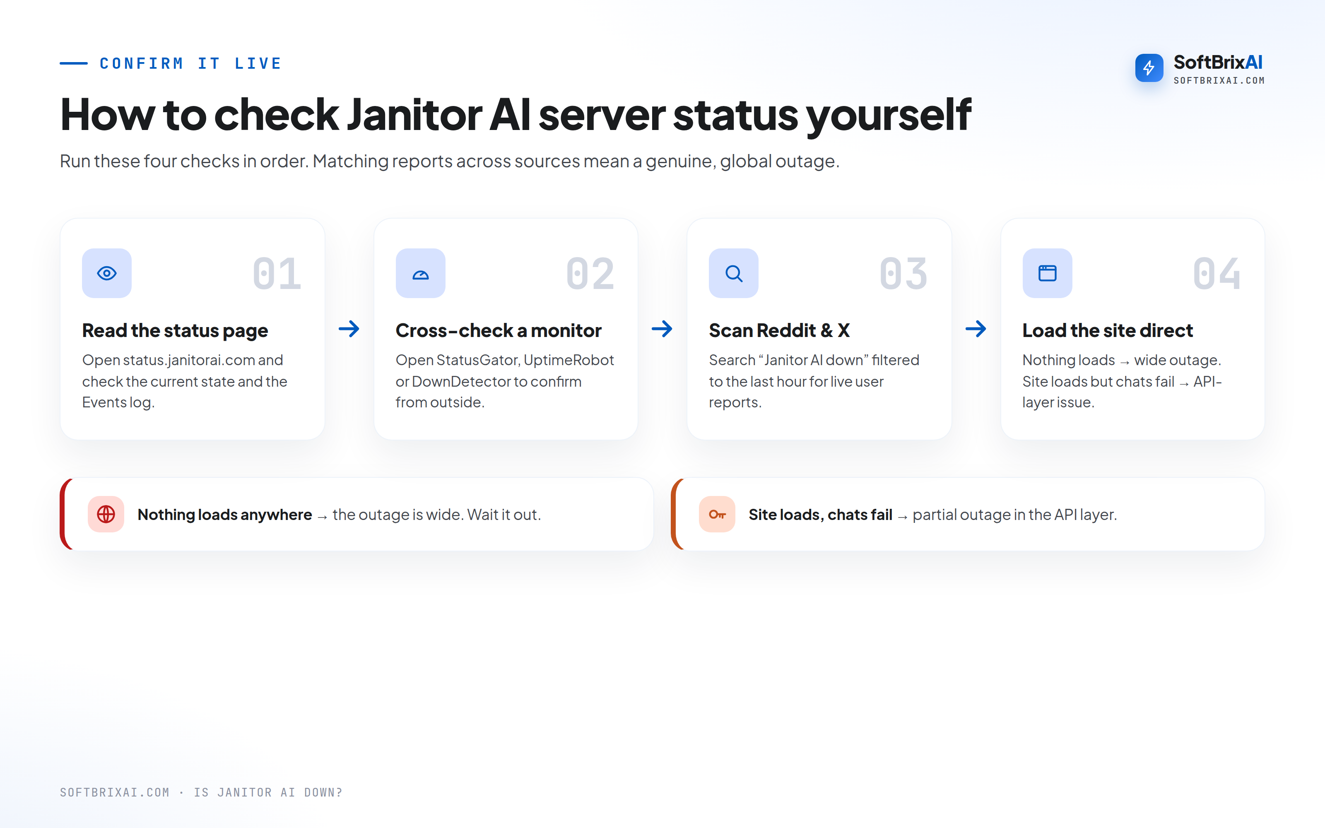Click the footer 'SOFTBRIXAI.COM · IS JANITOR AI DOWN?'
Screen dimensions: 1325x828
click(x=201, y=792)
